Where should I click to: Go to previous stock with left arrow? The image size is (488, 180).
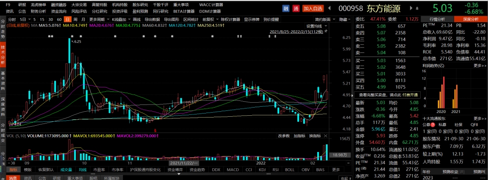click(x=329, y=9)
